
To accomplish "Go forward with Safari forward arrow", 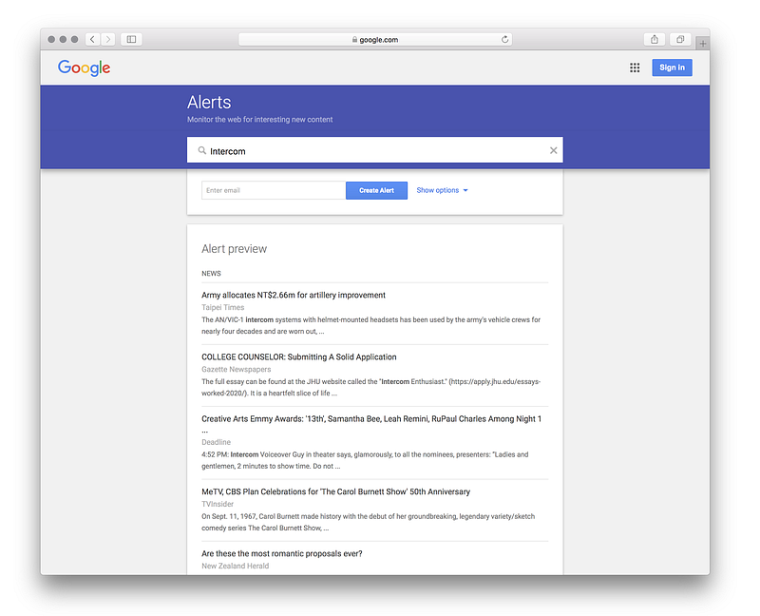I will 108,39.
